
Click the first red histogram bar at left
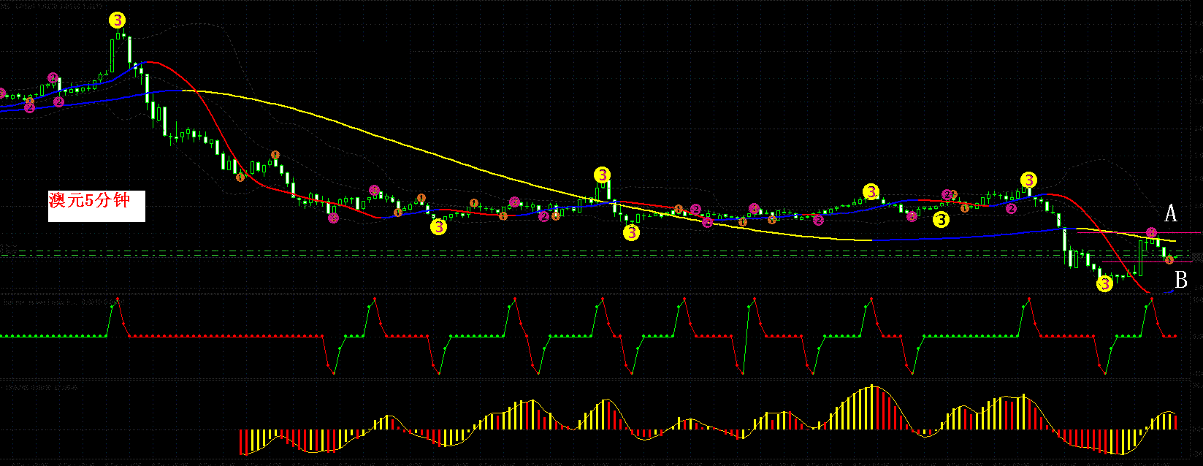[x=241, y=441]
